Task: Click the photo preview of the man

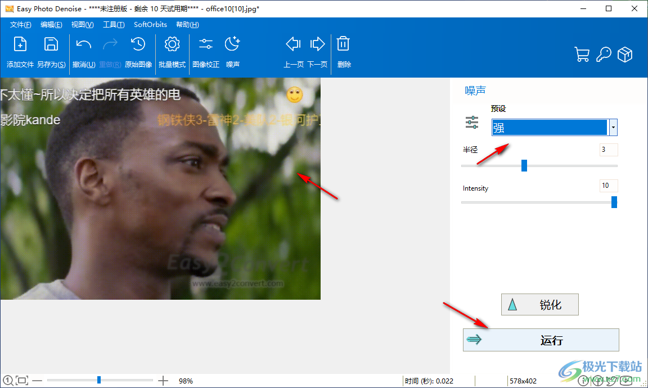Action: point(160,188)
